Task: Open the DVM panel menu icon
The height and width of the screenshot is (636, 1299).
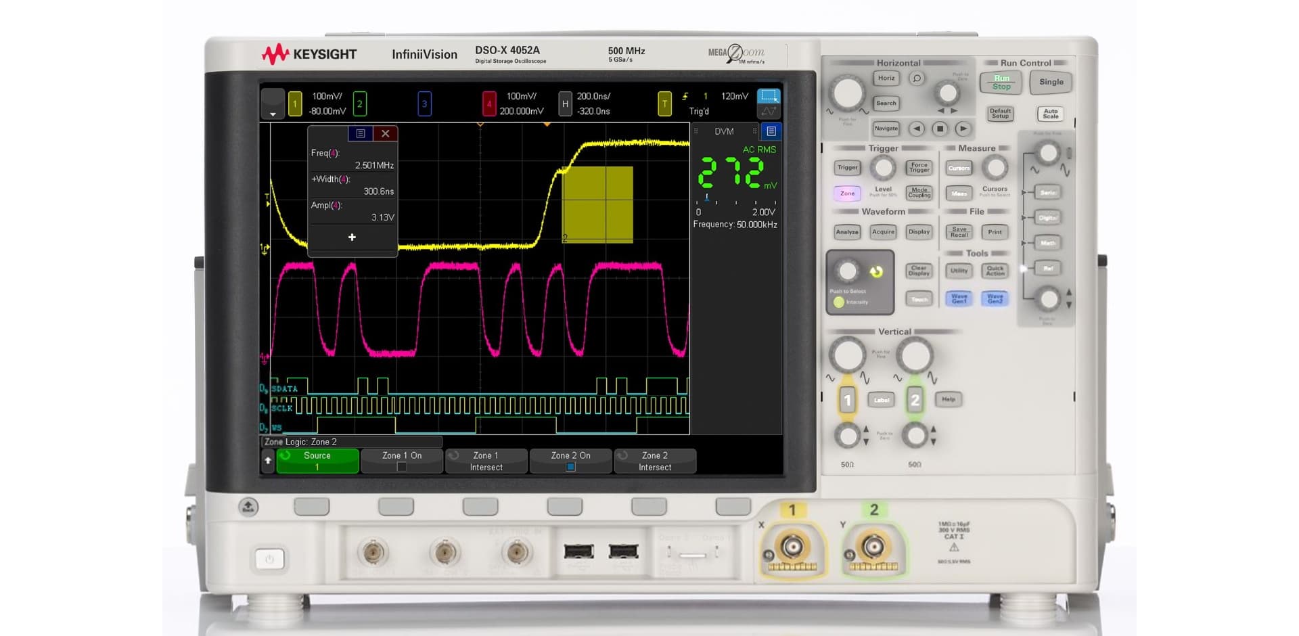Action: click(771, 131)
